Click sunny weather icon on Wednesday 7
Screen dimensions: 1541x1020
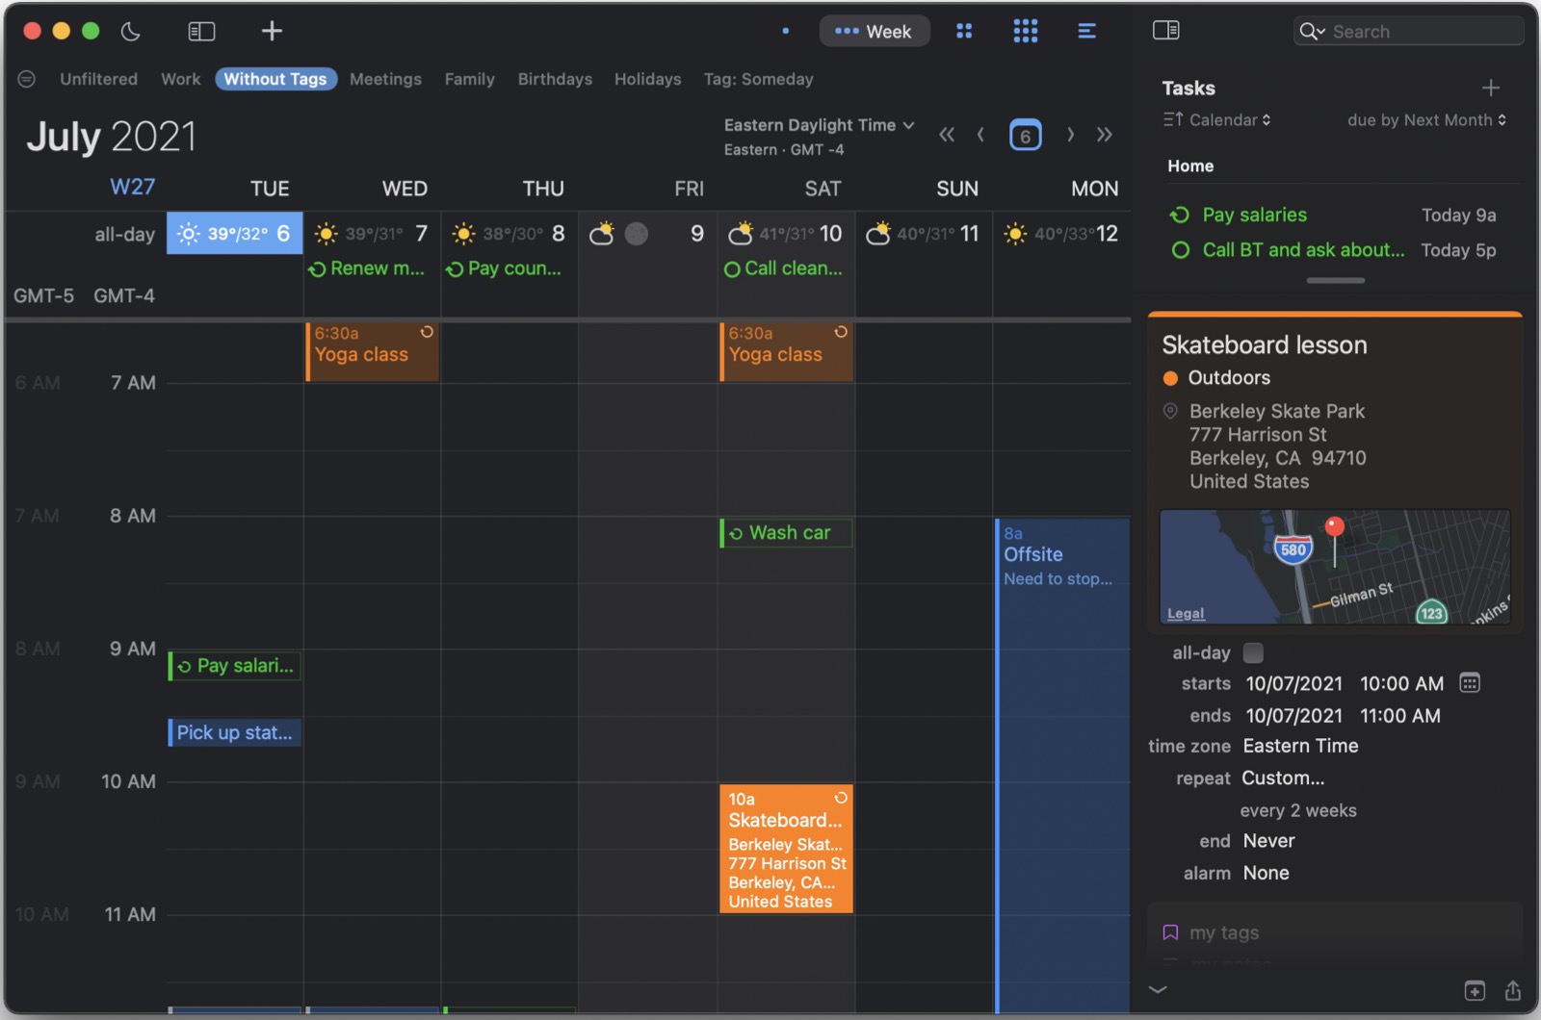pos(326,234)
